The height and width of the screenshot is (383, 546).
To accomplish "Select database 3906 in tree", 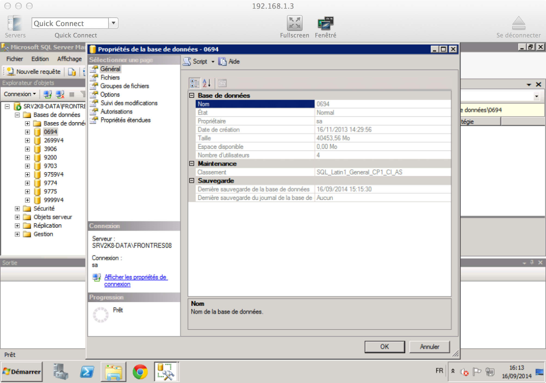I will [x=50, y=149].
